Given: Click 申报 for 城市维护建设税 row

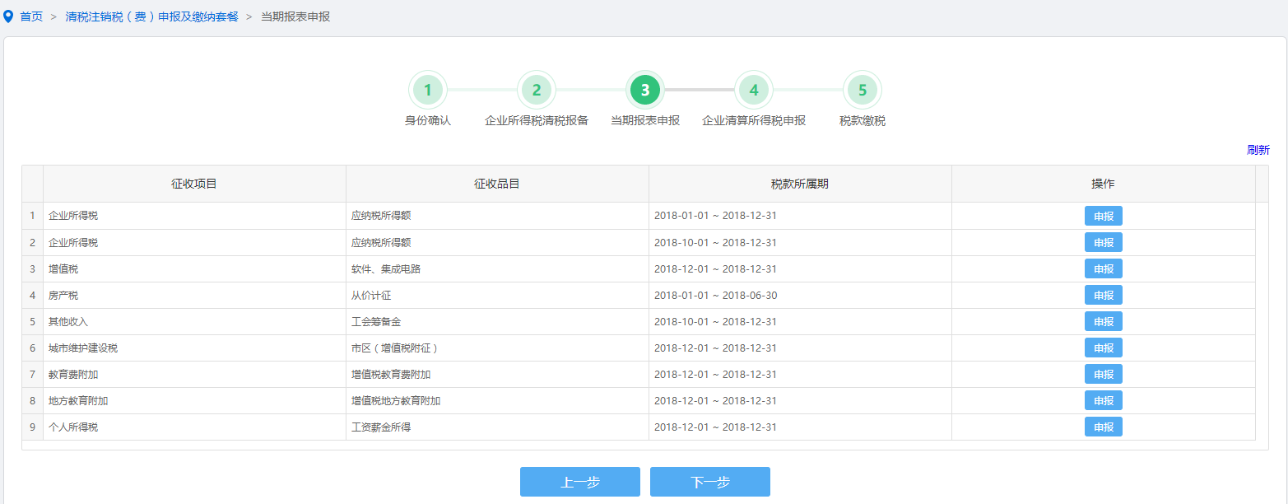Looking at the screenshot, I should [1103, 348].
